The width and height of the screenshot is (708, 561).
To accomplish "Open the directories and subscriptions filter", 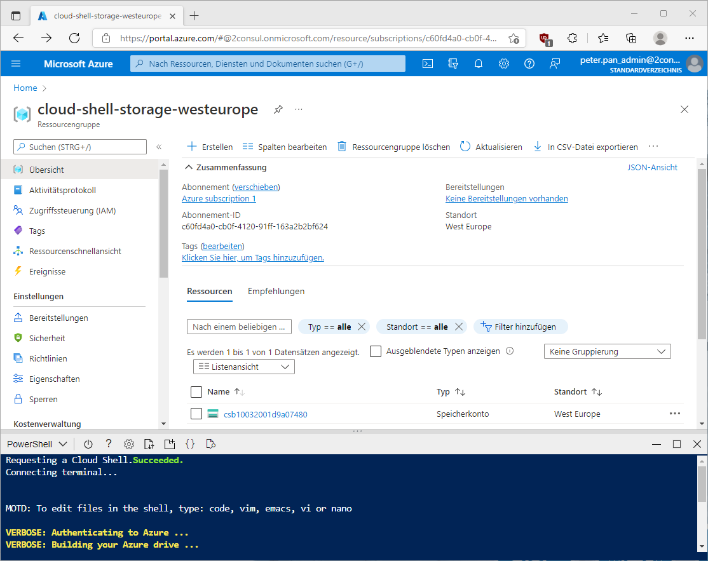I will (453, 64).
